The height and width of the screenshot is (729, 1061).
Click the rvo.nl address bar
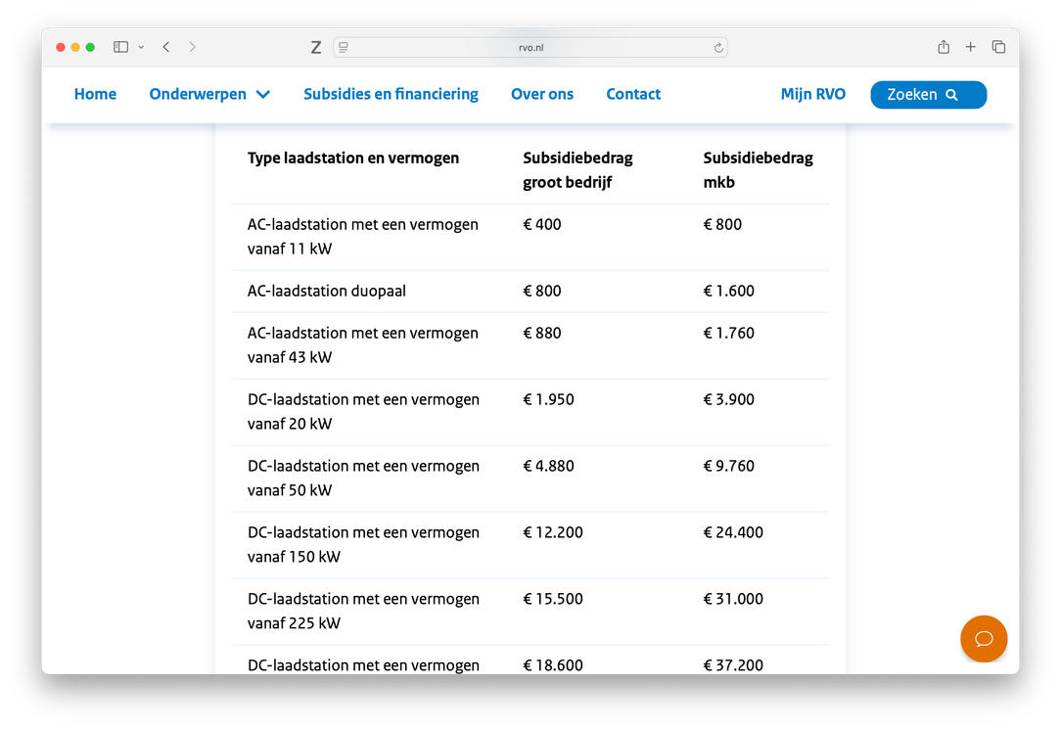tap(530, 47)
